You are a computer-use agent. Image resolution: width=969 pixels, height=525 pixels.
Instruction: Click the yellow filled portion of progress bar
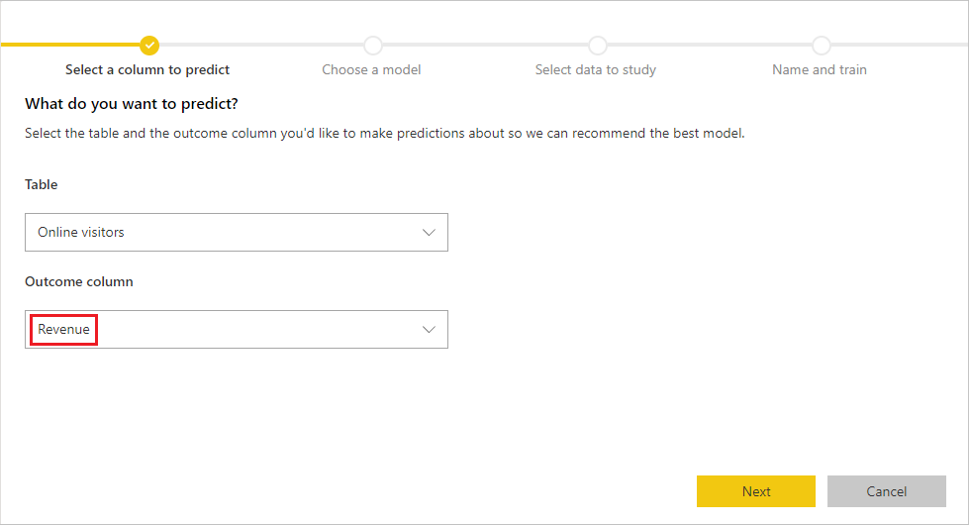coord(70,45)
